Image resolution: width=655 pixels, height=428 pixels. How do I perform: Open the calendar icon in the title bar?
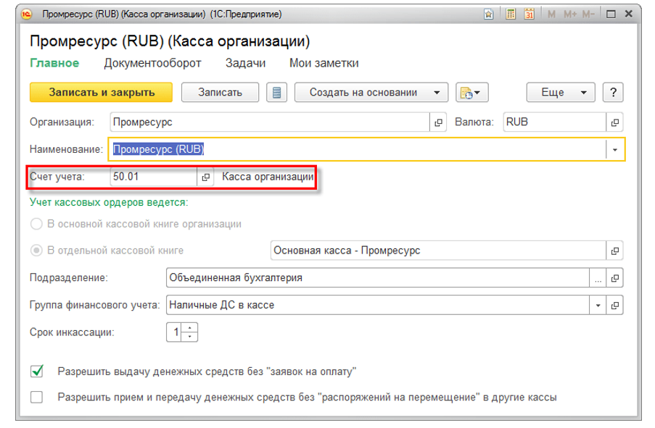pos(530,14)
